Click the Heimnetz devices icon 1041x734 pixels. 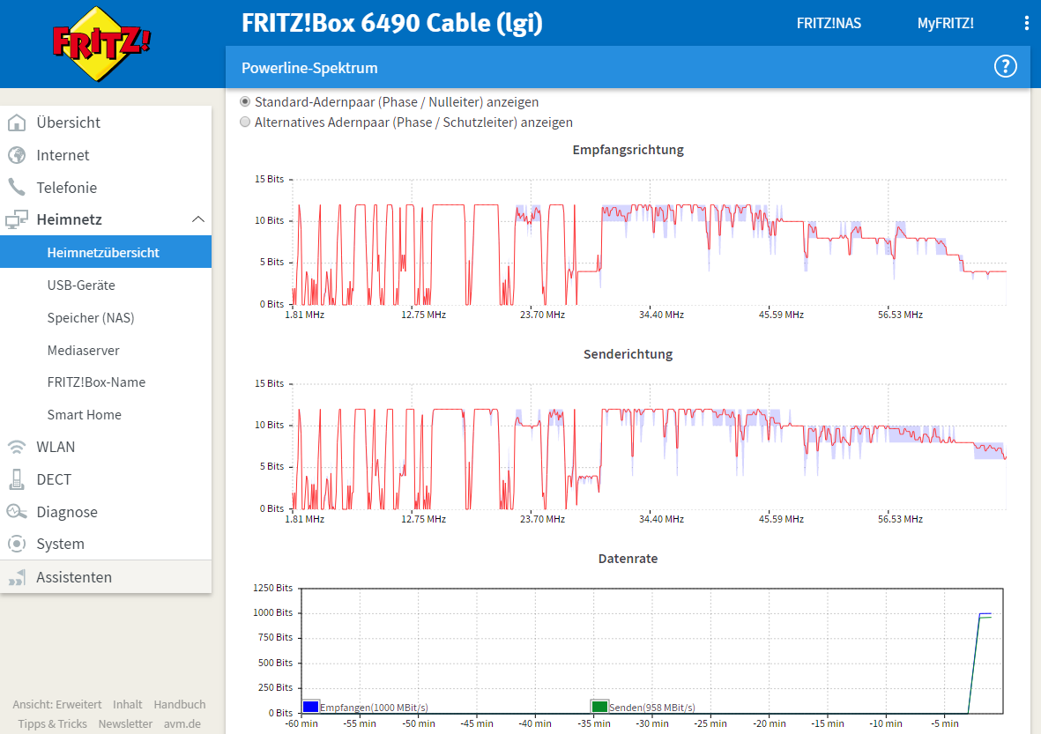pyautogui.click(x=17, y=219)
